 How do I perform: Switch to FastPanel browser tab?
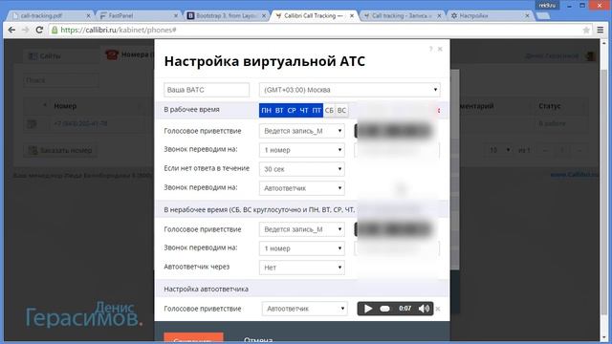coord(137,15)
